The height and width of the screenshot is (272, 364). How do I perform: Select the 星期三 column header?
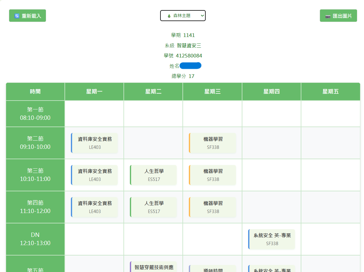coord(212,91)
